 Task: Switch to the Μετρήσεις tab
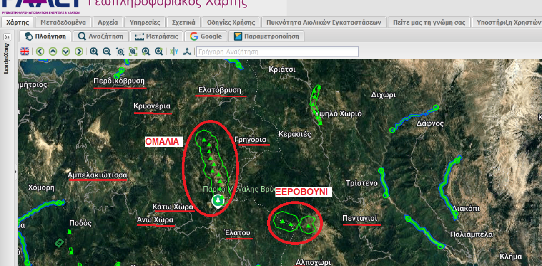pyautogui.click(x=156, y=37)
